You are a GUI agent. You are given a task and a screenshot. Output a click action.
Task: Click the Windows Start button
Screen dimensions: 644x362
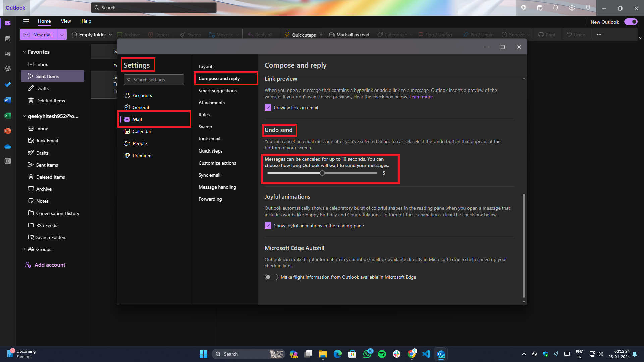tap(203, 354)
